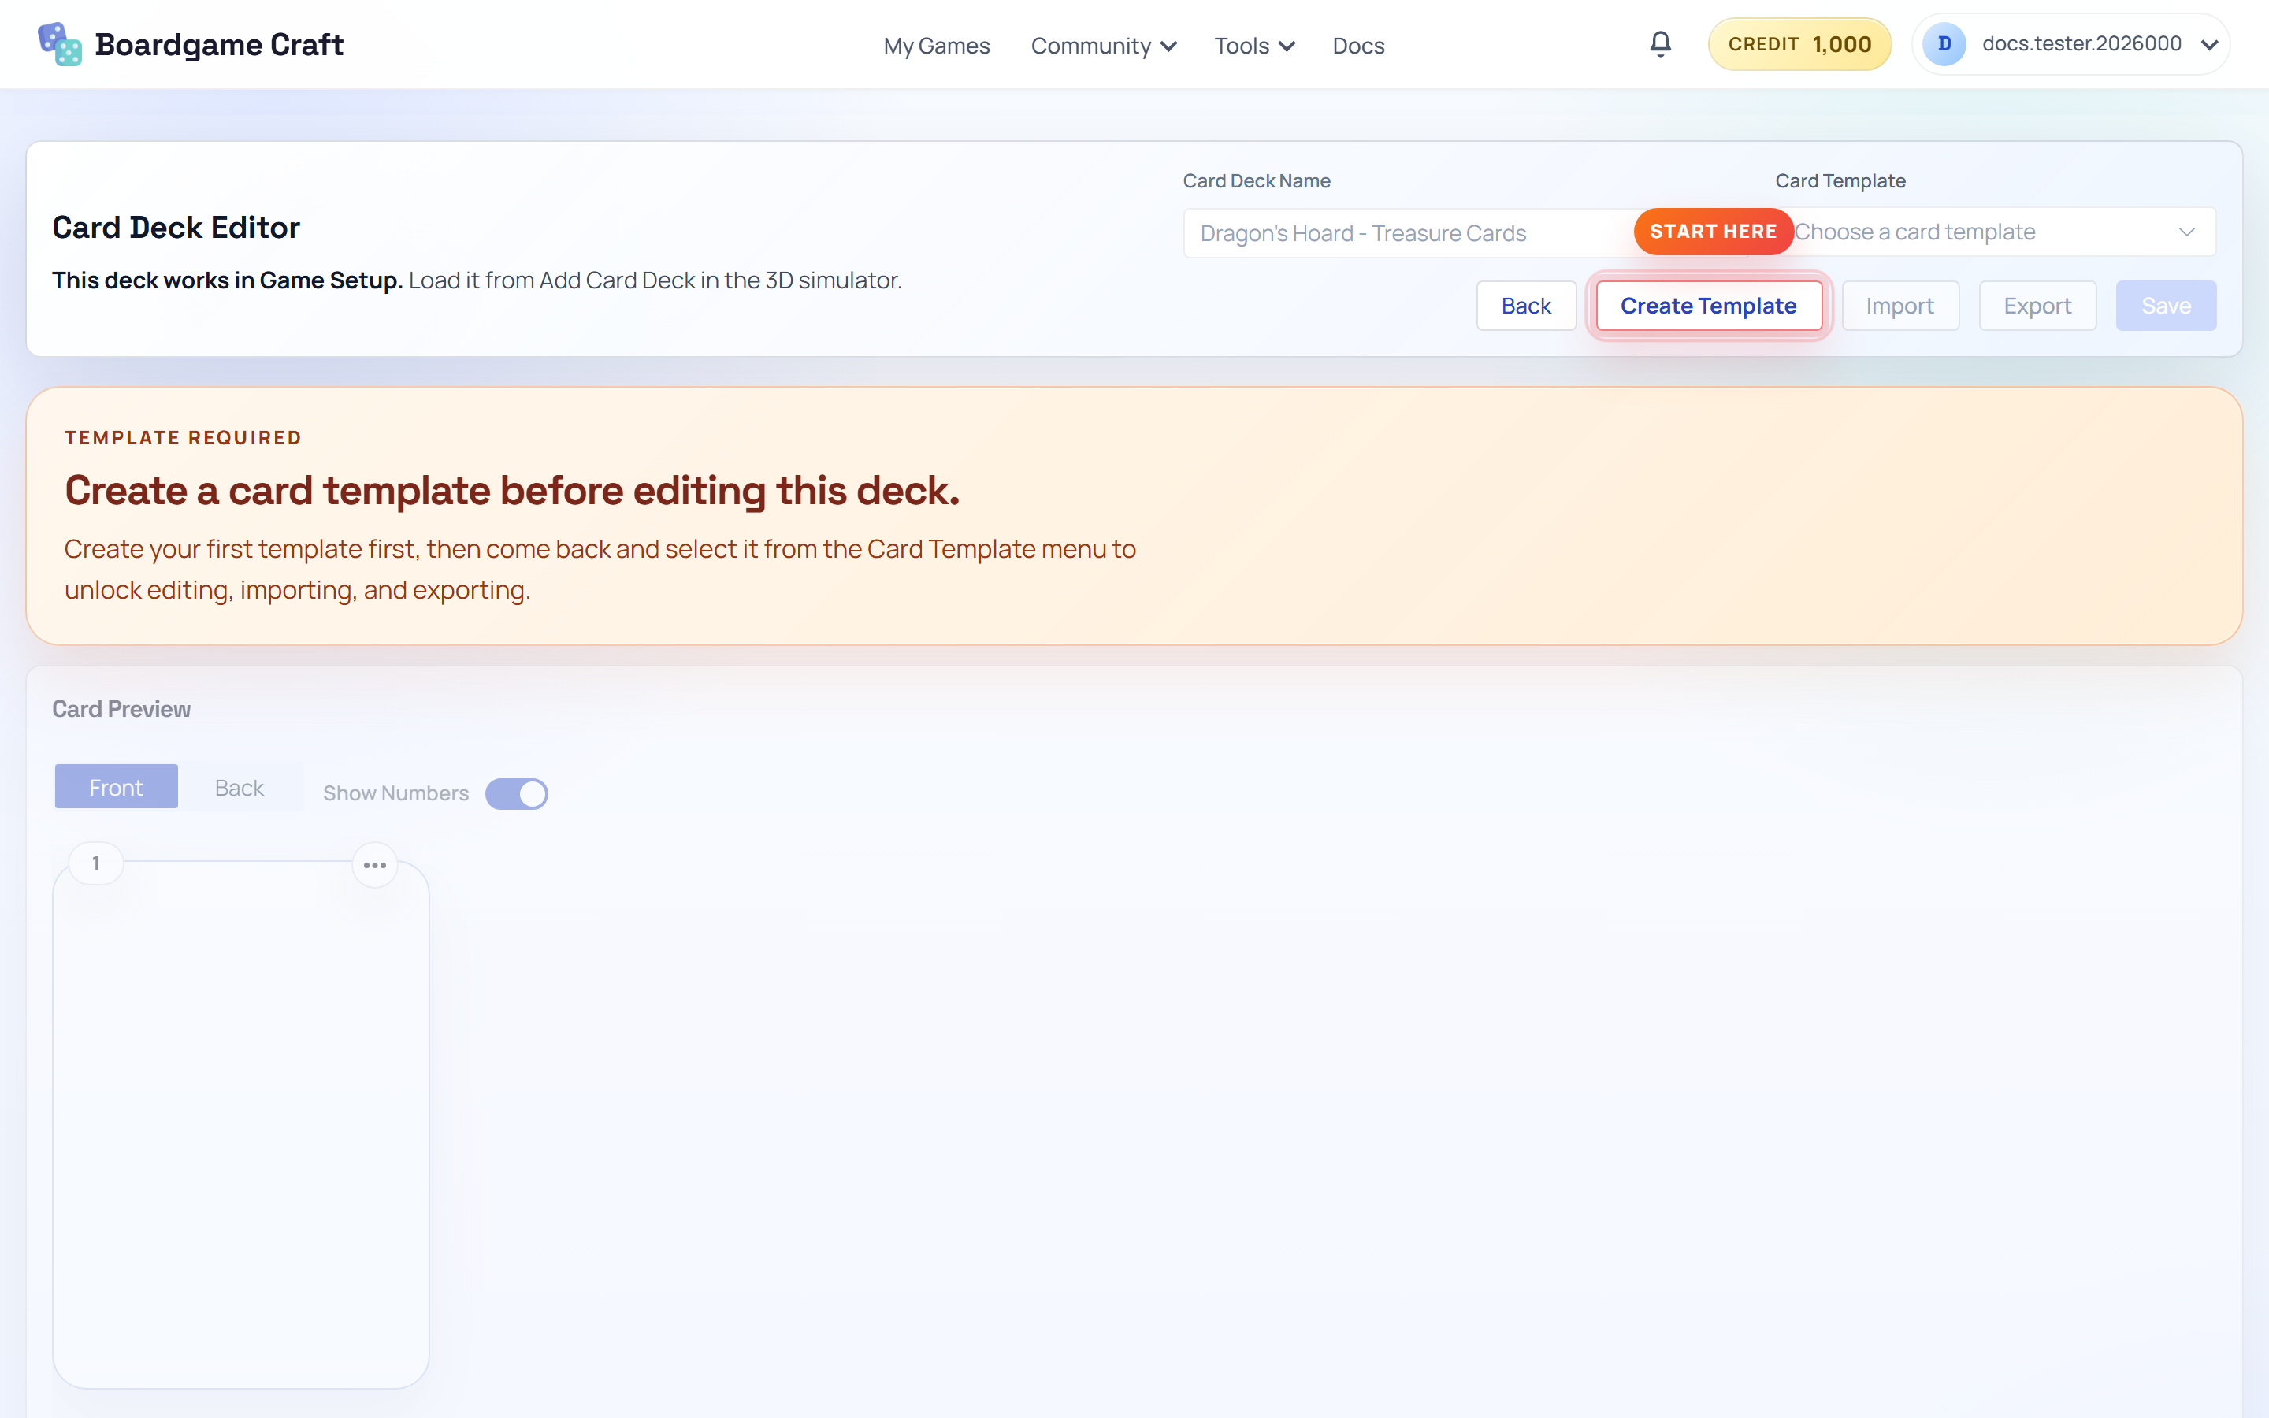Screen dimensions: 2269x1418
Task: Click the 'Show Numbers' label
Action: click(395, 793)
